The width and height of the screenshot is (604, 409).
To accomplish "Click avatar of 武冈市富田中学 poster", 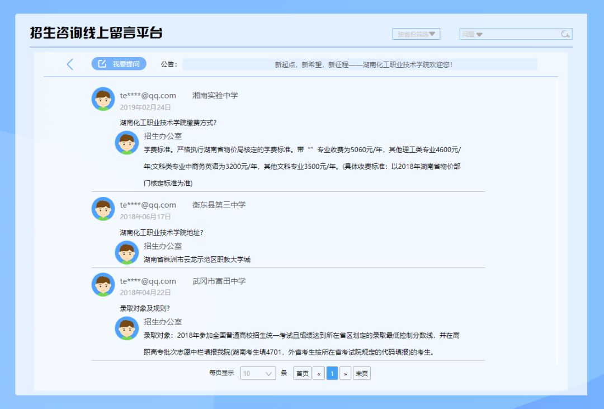I will point(103,285).
